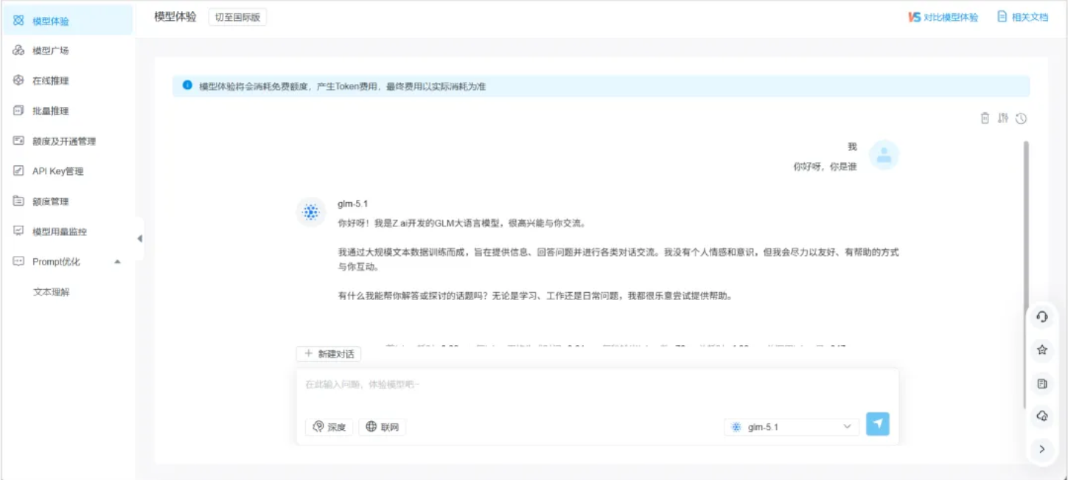Collapse the sidebar with the arrow handle
This screenshot has height=480, width=1068.
coord(139,238)
